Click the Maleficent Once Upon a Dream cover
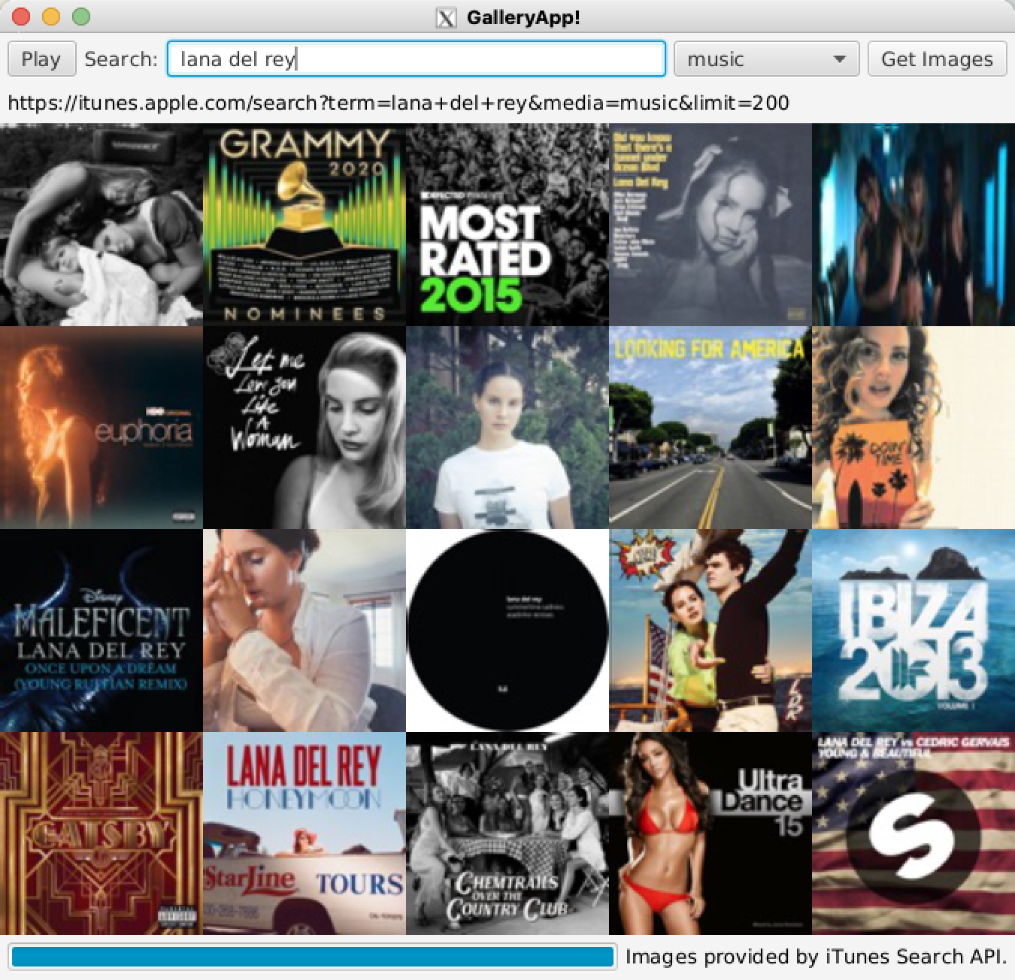Image resolution: width=1015 pixels, height=980 pixels. pyautogui.click(x=101, y=631)
